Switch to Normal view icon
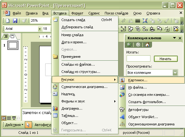The width and height of the screenshot is (185, 137). pos(4,118)
